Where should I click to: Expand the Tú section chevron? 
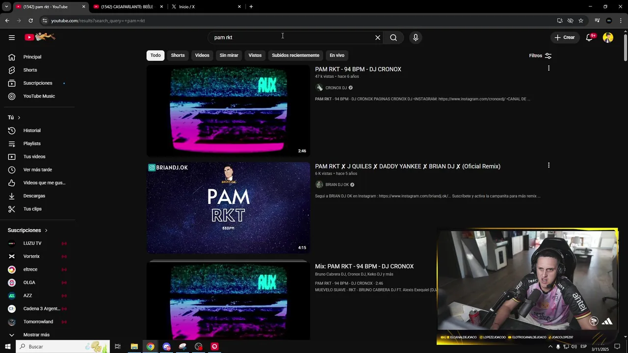(x=19, y=118)
